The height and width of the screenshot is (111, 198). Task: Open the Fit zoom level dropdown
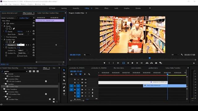click(x=87, y=55)
